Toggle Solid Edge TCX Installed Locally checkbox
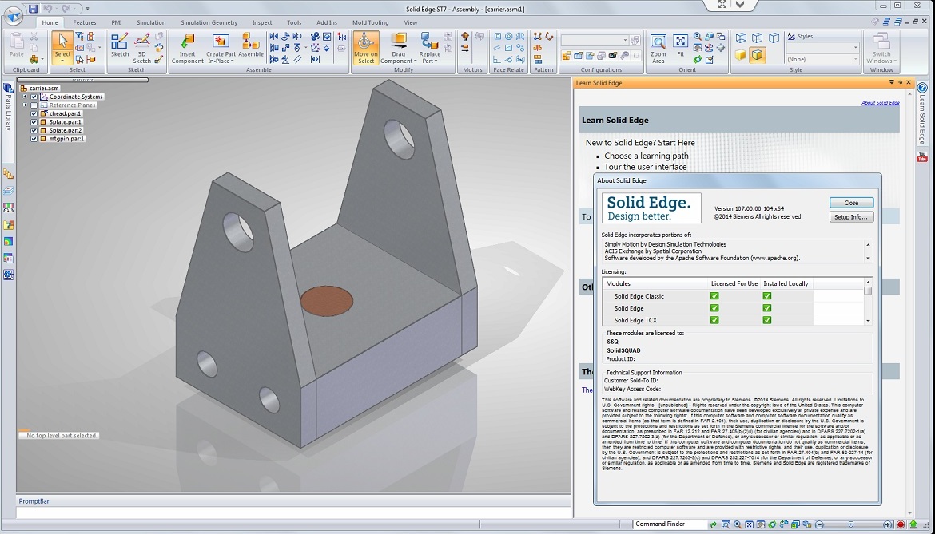The width and height of the screenshot is (935, 534). (x=767, y=320)
